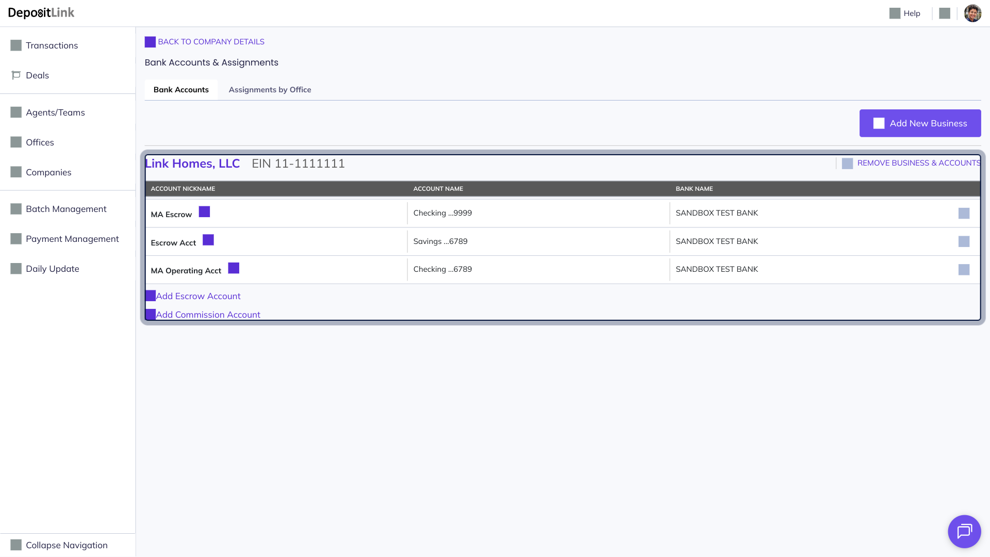Open user profile avatar menu

click(972, 13)
